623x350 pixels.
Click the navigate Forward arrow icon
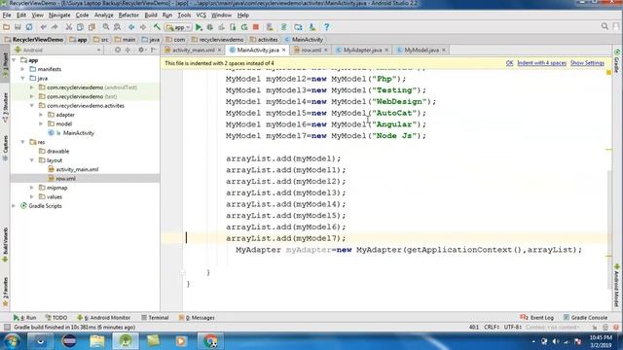(x=143, y=27)
